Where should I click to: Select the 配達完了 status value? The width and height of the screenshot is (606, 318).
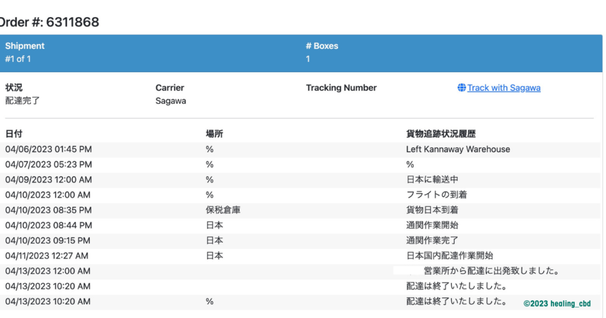pyautogui.click(x=22, y=101)
